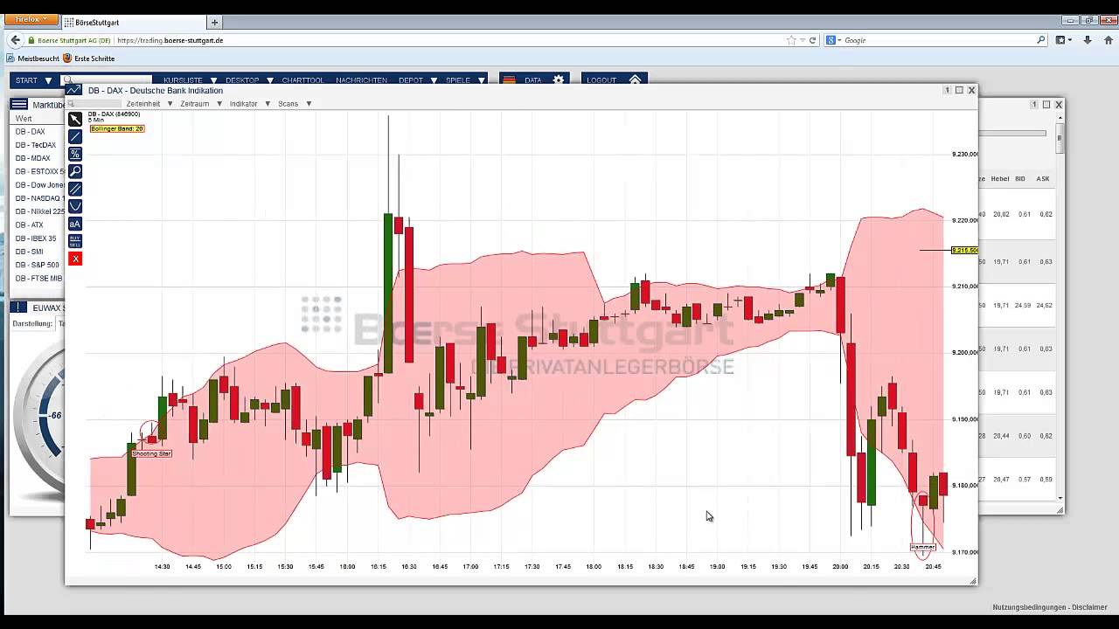
Task: Click the Firefox back arrow button
Action: click(15, 40)
